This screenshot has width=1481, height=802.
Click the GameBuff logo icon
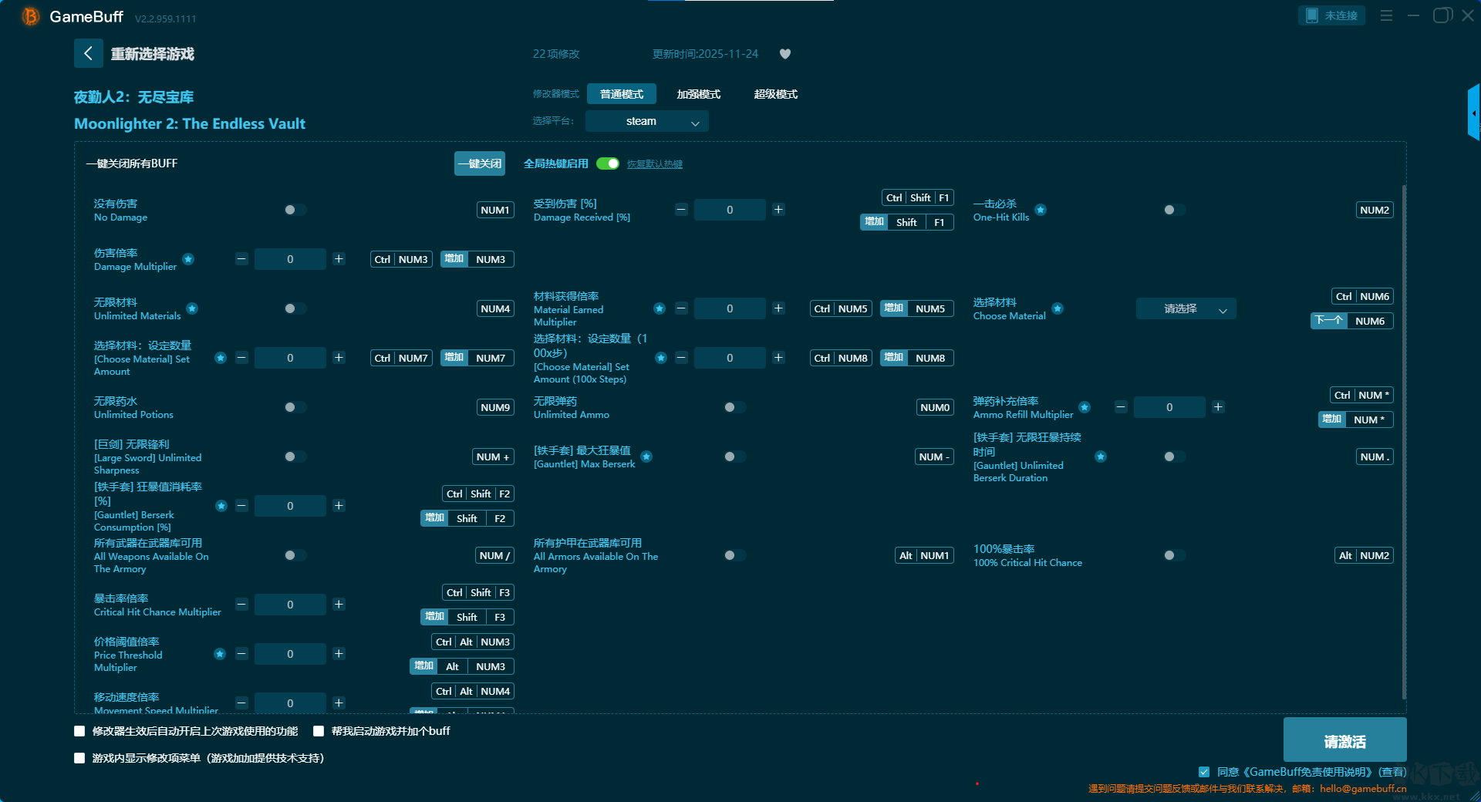tap(31, 16)
